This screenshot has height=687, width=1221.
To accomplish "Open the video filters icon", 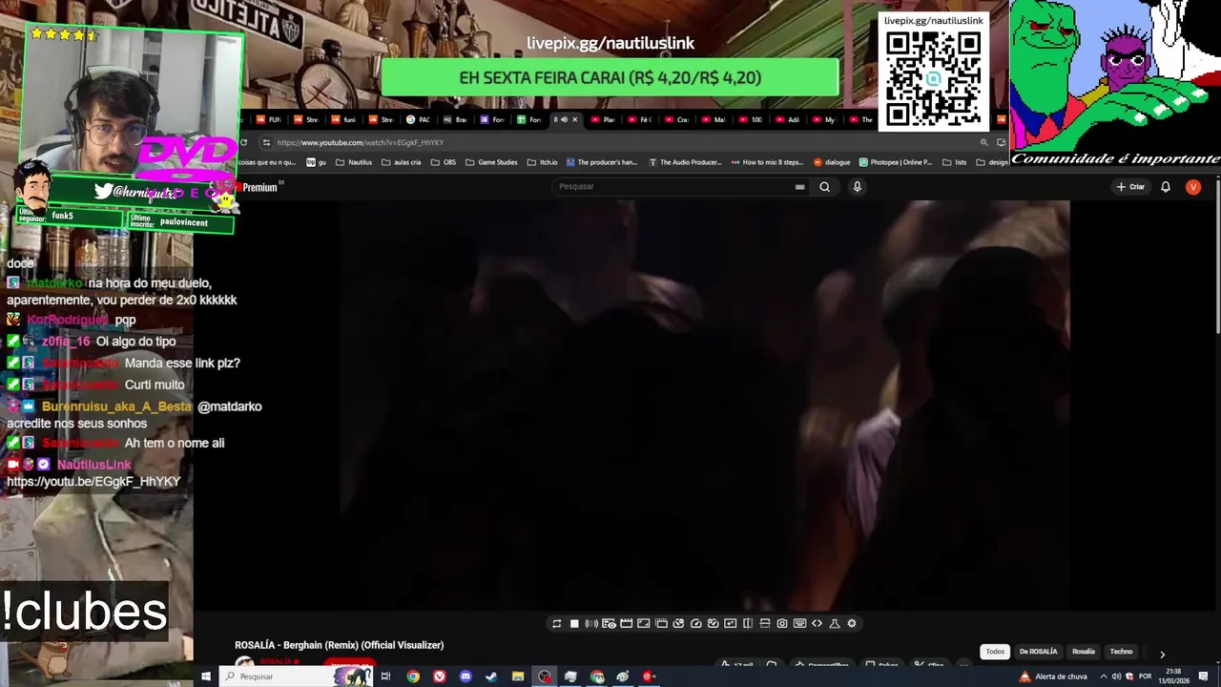I will click(x=713, y=623).
